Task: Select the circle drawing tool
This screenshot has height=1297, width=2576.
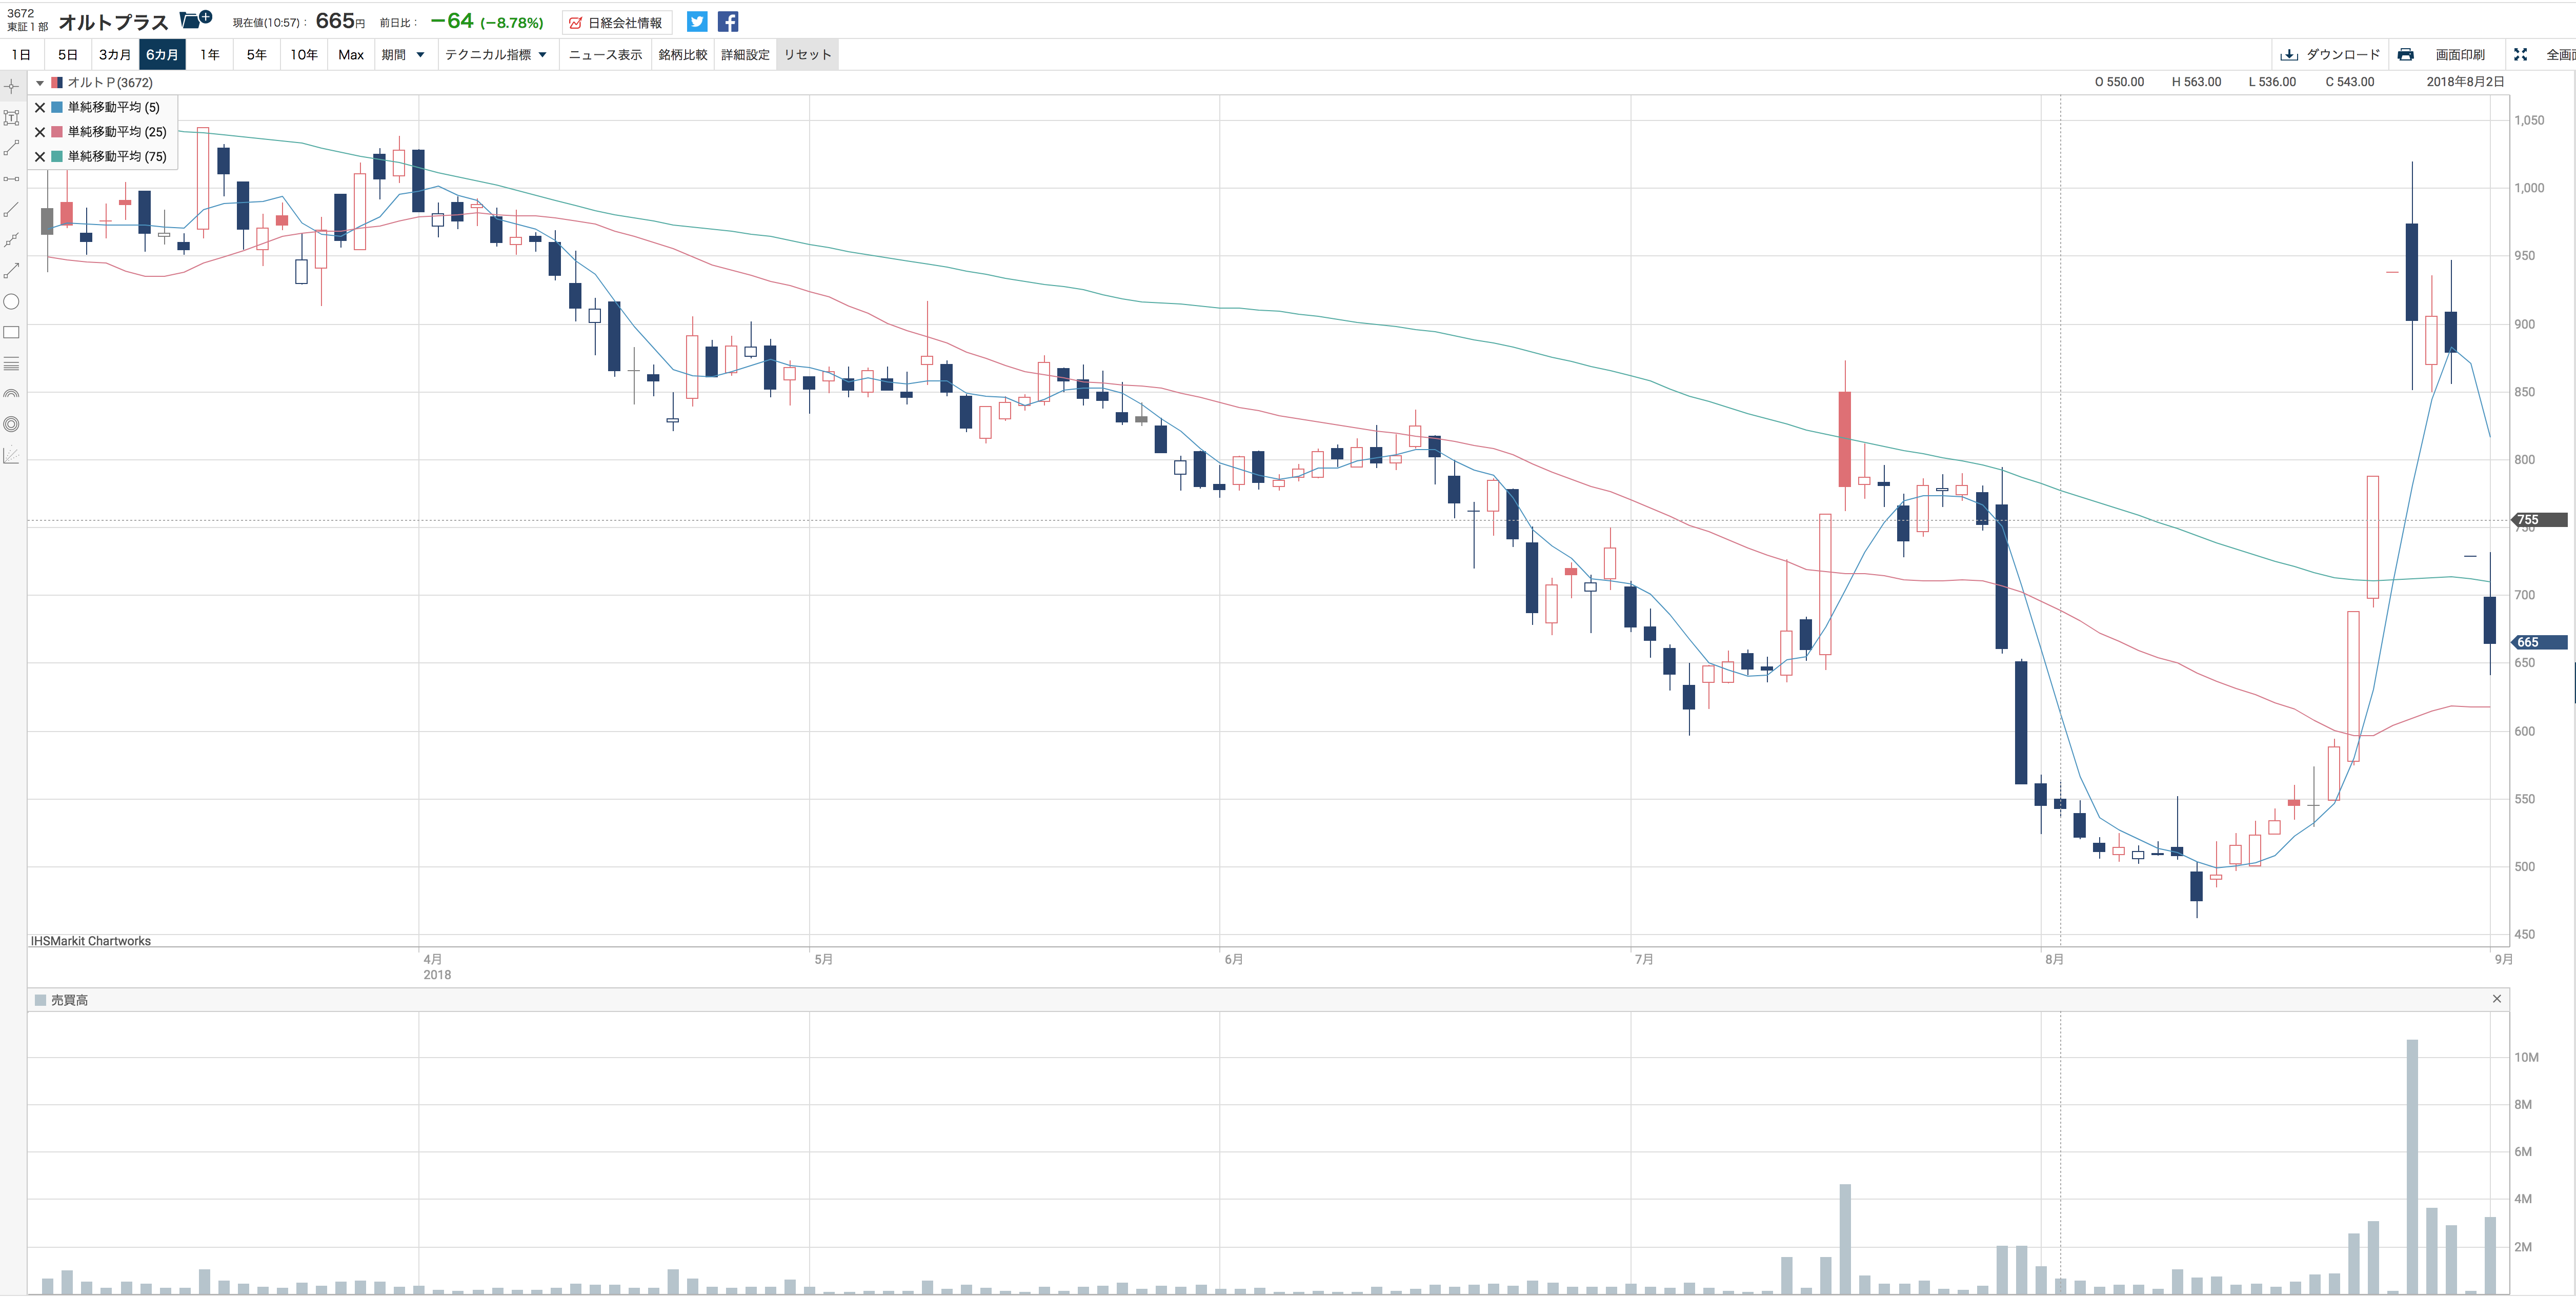Action: pyautogui.click(x=12, y=302)
